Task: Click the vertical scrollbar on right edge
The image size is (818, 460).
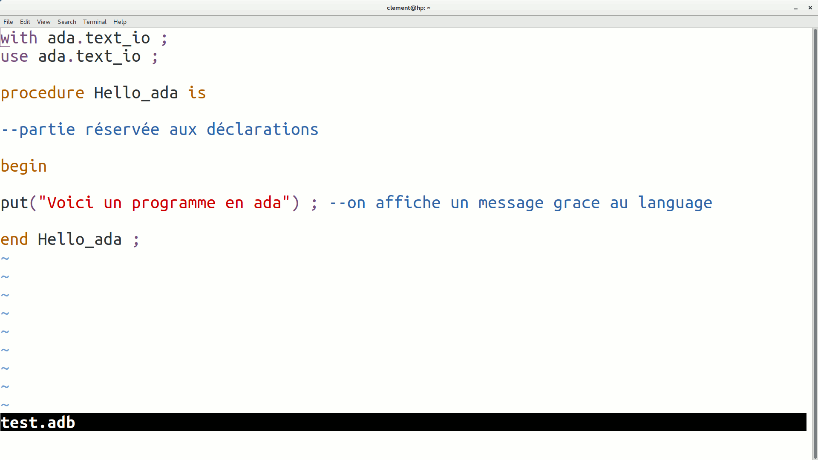Action: [x=815, y=243]
